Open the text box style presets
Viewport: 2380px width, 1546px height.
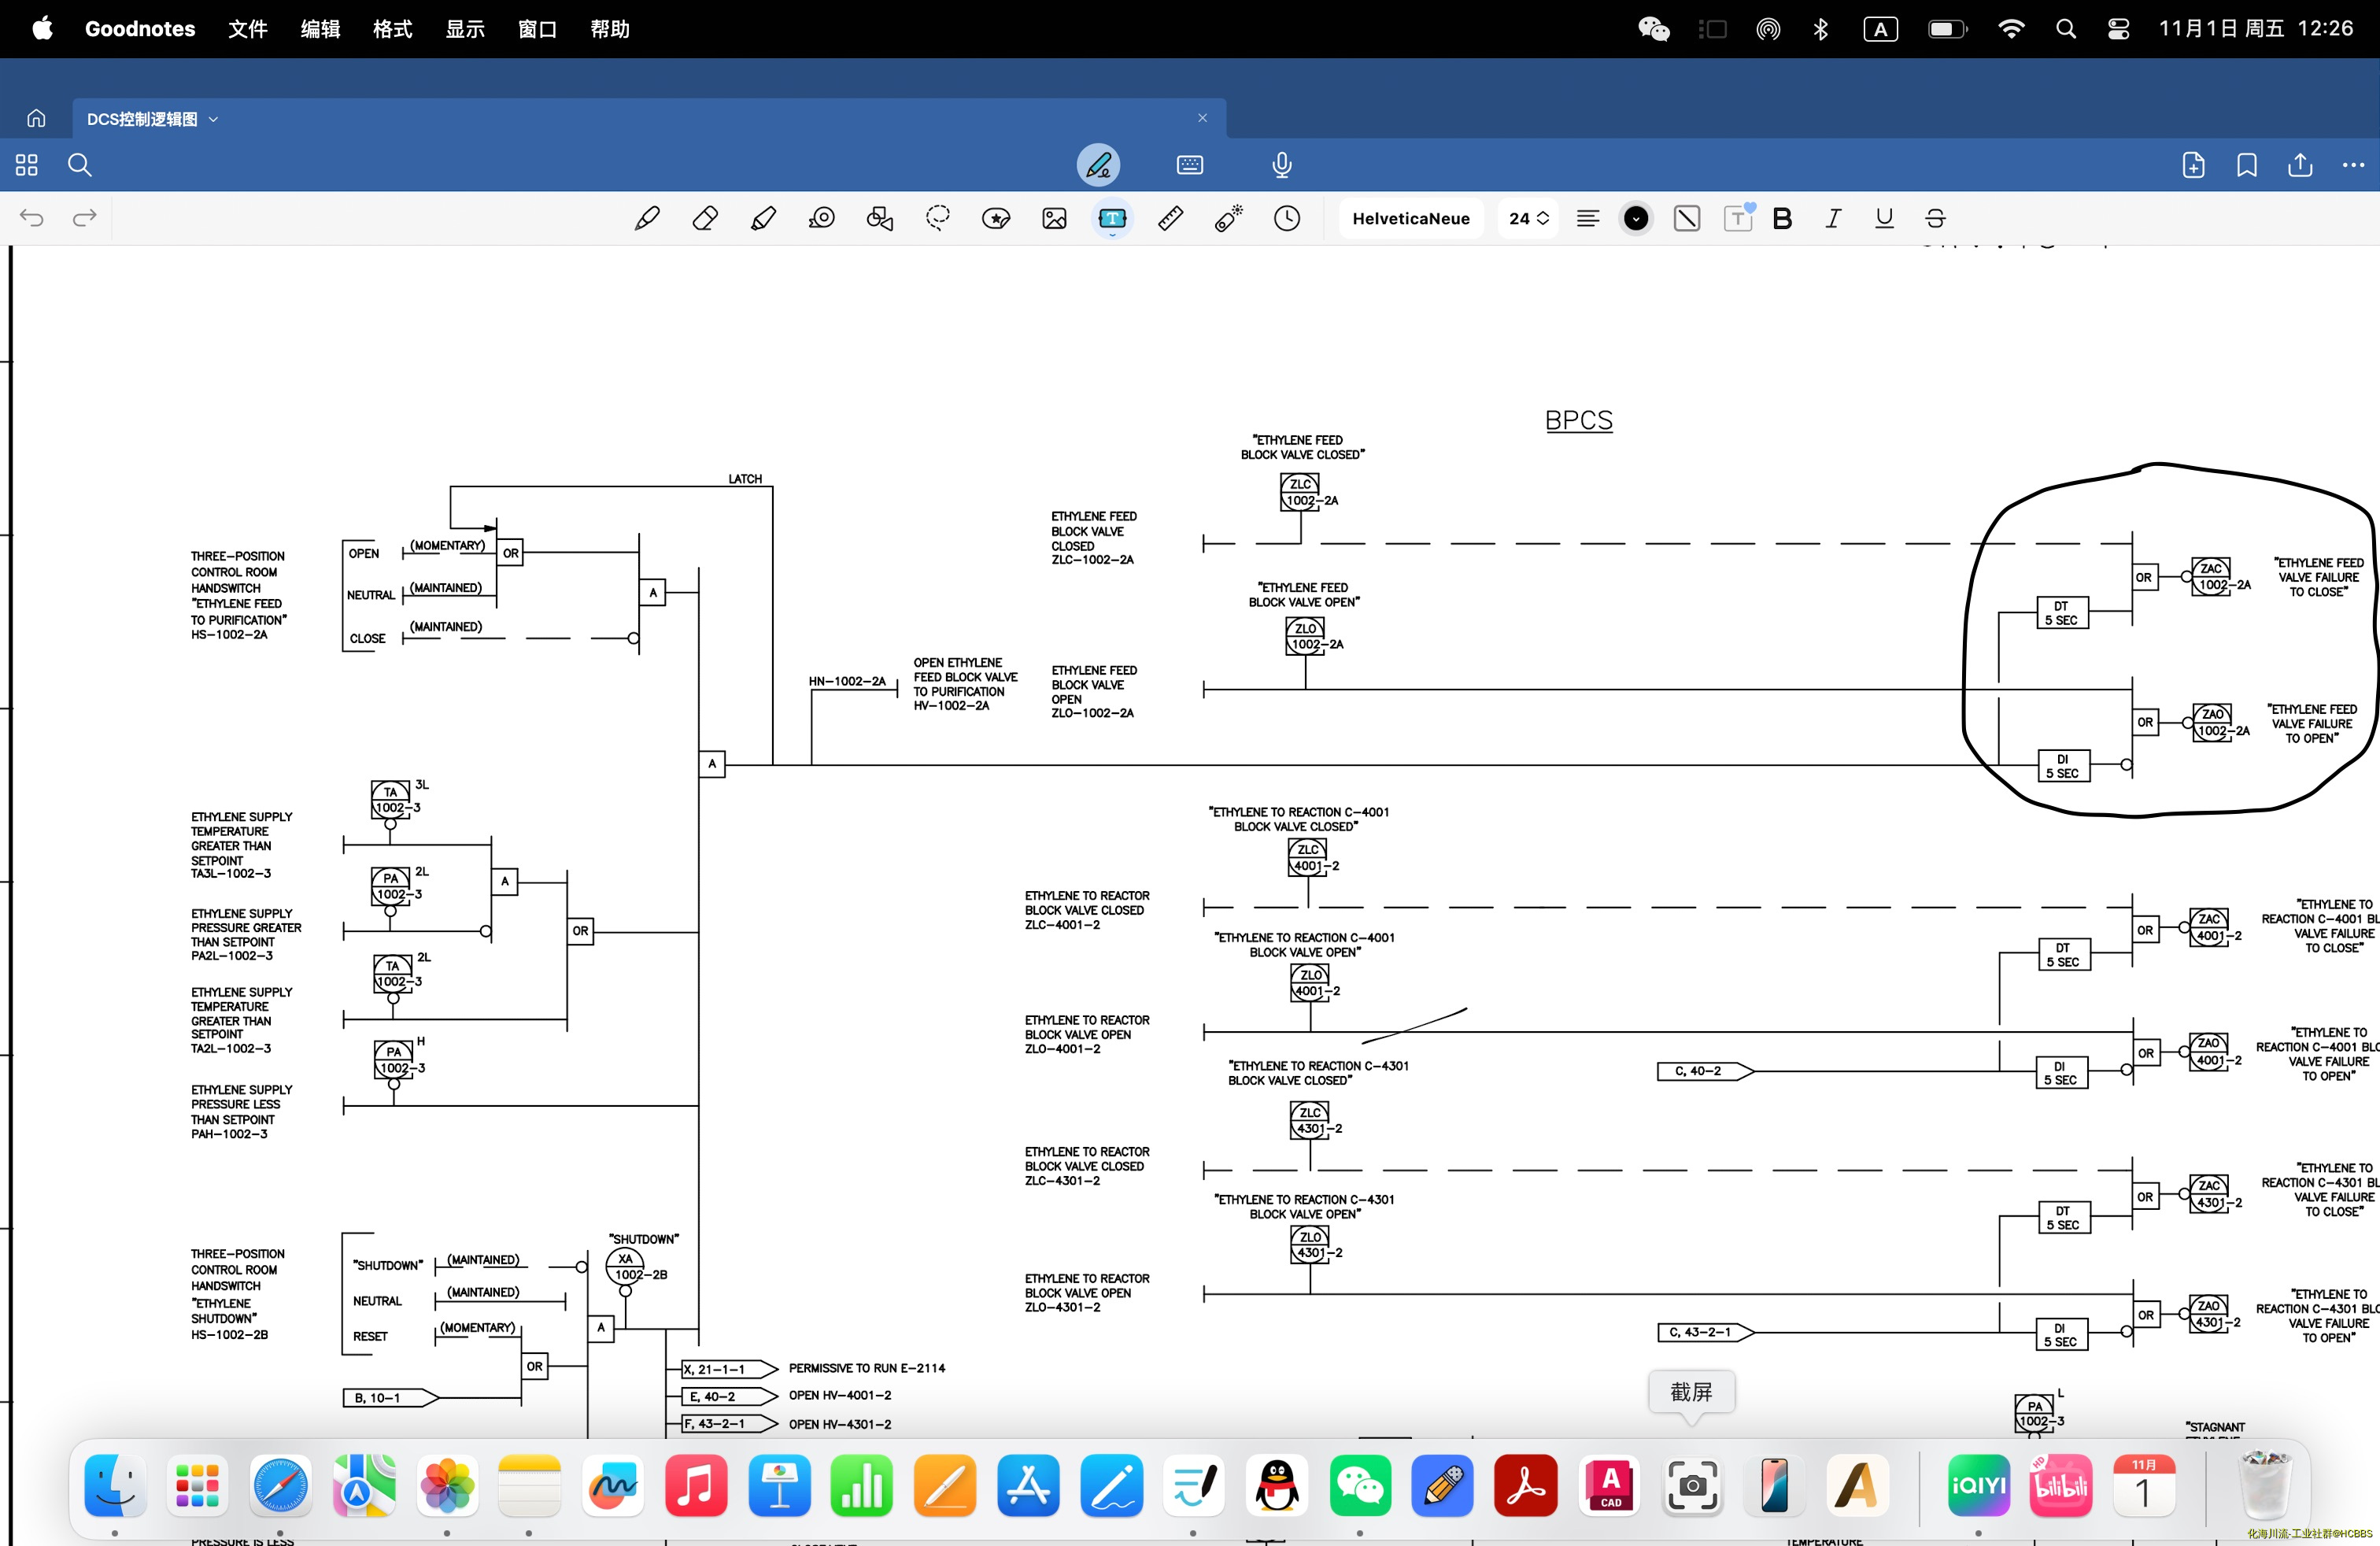[x=1739, y=218]
